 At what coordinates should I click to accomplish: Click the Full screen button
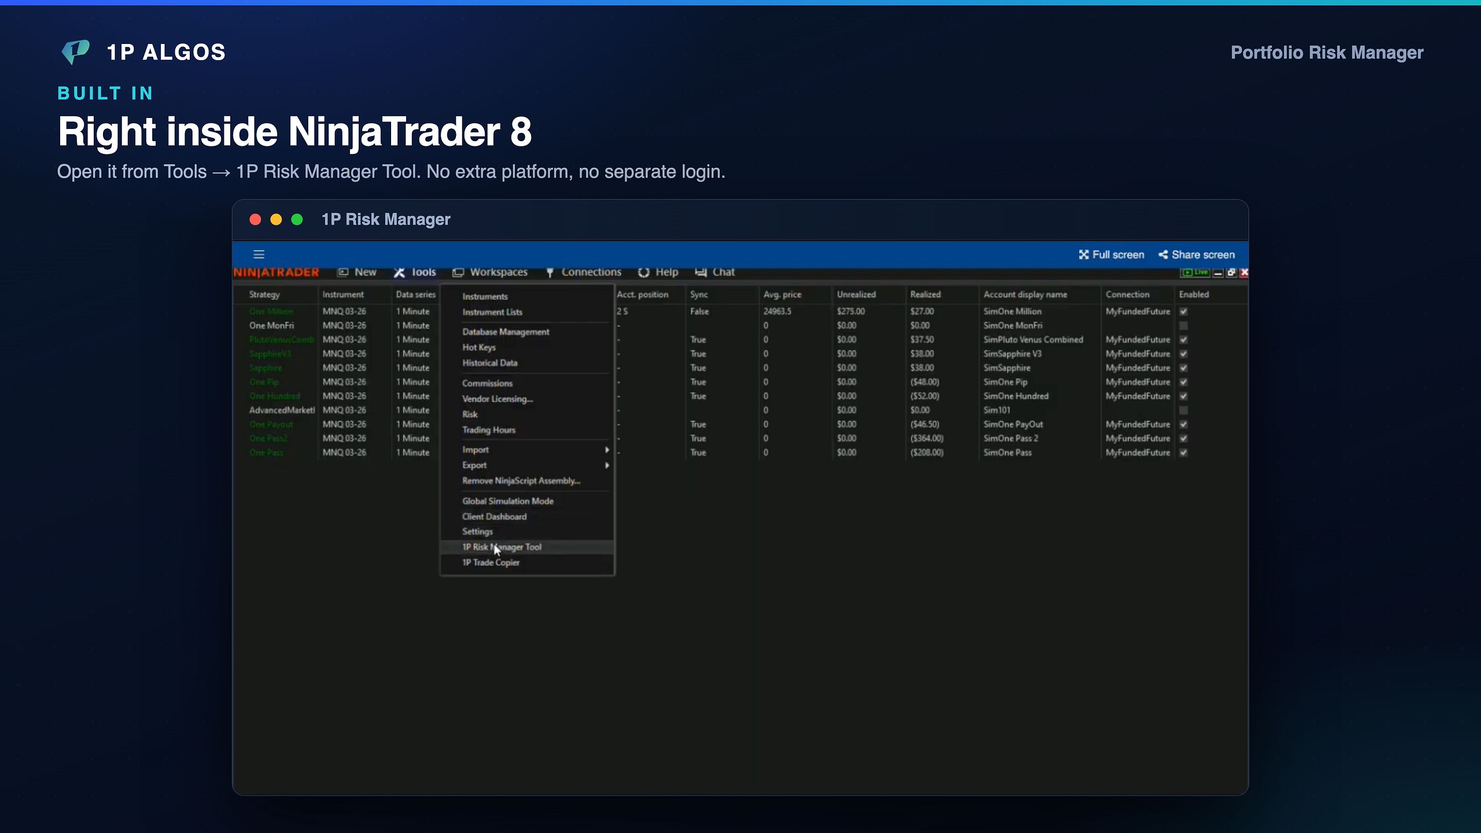point(1111,255)
